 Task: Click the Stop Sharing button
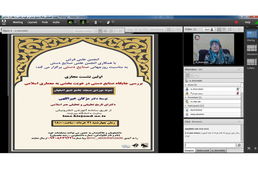(156, 29)
